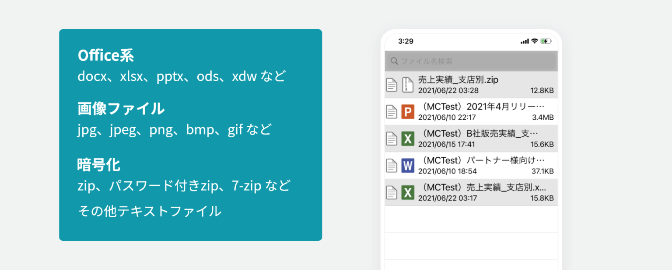Tap the cellular signal bars icon
This screenshot has height=270, width=672.
(x=525, y=42)
